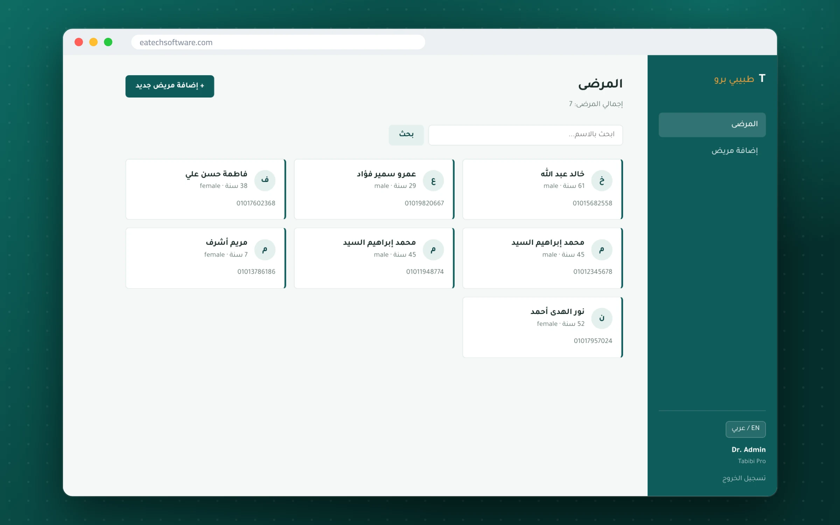The height and width of the screenshot is (525, 840).
Task: Click the 52 سنة female age text
Action: tap(561, 324)
